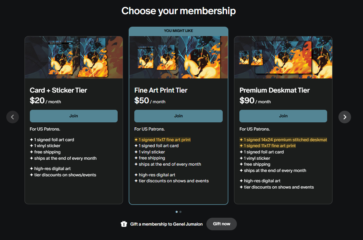Screen dimensions: 363x240
Task: Join the Premium Deskmat Tier
Action: coord(283,116)
